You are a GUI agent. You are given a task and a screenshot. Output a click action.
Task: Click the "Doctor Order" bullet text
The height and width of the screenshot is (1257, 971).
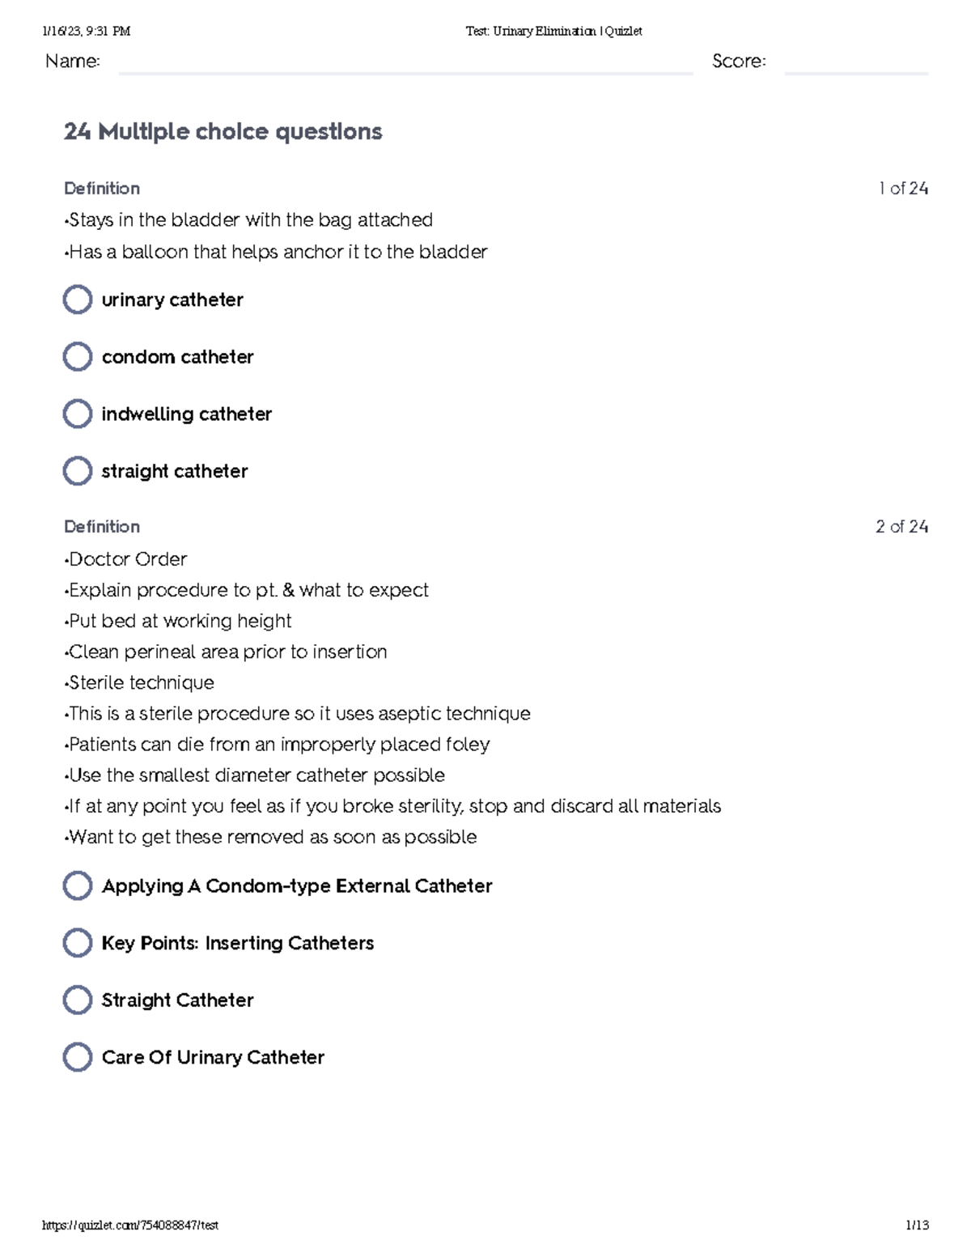[x=127, y=559]
